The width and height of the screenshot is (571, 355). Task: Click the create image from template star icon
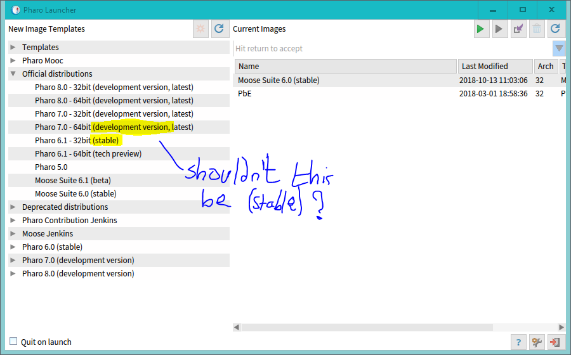pos(200,29)
